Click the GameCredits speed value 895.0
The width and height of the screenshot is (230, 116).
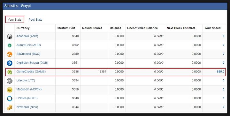click(220, 72)
